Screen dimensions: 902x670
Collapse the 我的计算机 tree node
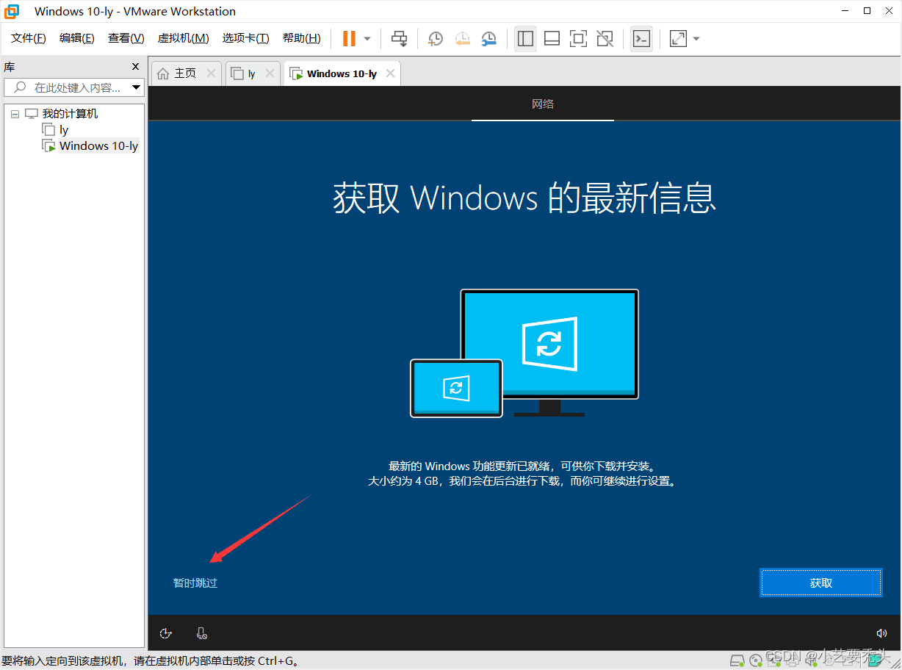click(15, 113)
